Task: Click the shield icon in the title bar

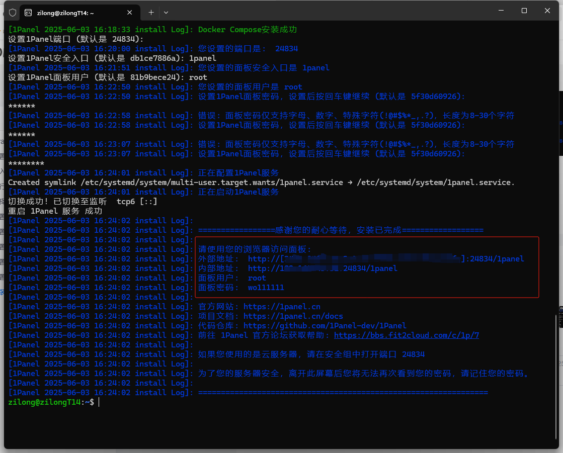Action: click(13, 13)
